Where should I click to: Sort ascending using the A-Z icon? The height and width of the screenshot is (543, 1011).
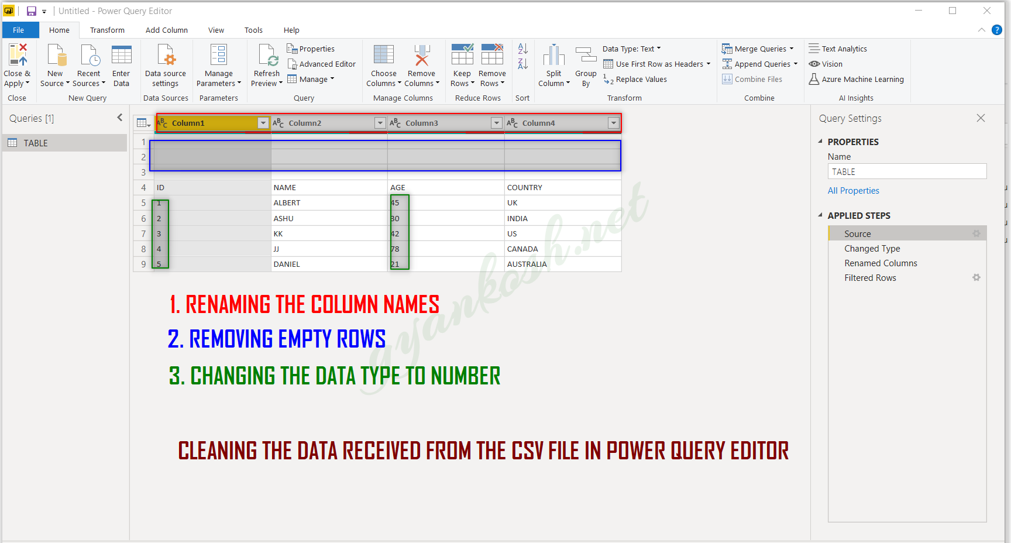click(523, 49)
